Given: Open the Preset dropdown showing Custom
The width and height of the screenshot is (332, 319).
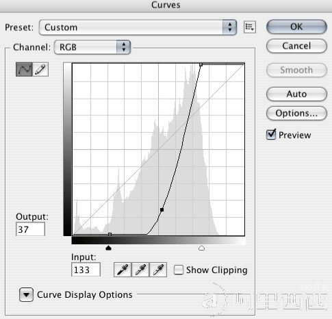Looking at the screenshot, I should pos(138,27).
